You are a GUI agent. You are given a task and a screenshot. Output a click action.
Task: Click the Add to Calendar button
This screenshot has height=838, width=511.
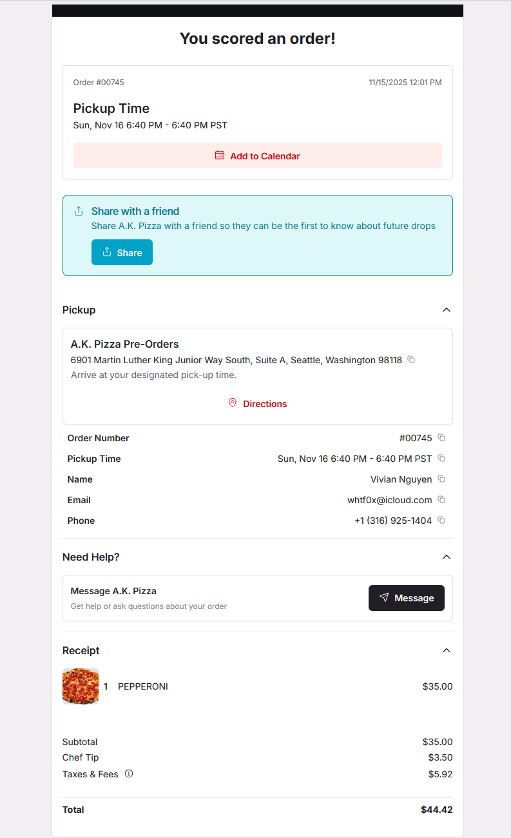coord(258,155)
